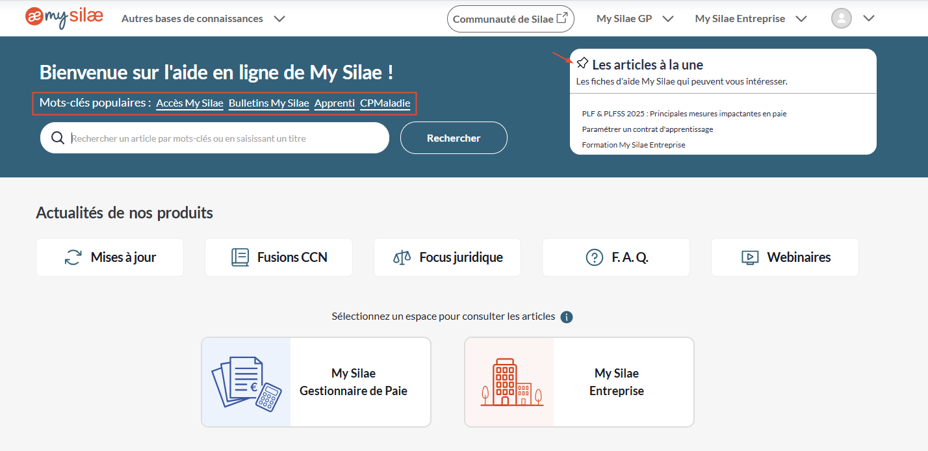This screenshot has width=928, height=451.
Task: Expand the My Silae Entreprise menu
Action: pyautogui.click(x=750, y=19)
